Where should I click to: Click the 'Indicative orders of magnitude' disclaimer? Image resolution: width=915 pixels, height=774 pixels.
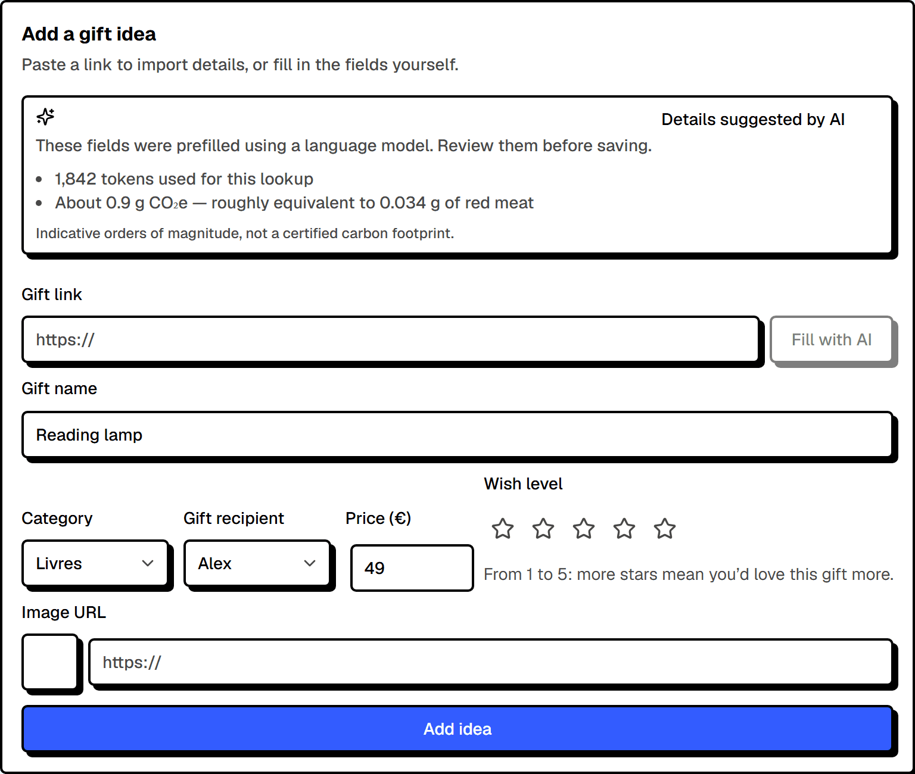pos(245,233)
